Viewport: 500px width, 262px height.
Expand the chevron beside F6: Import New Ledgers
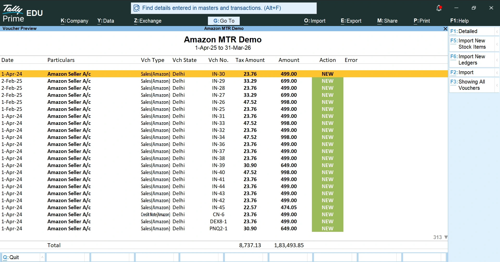pos(497,60)
